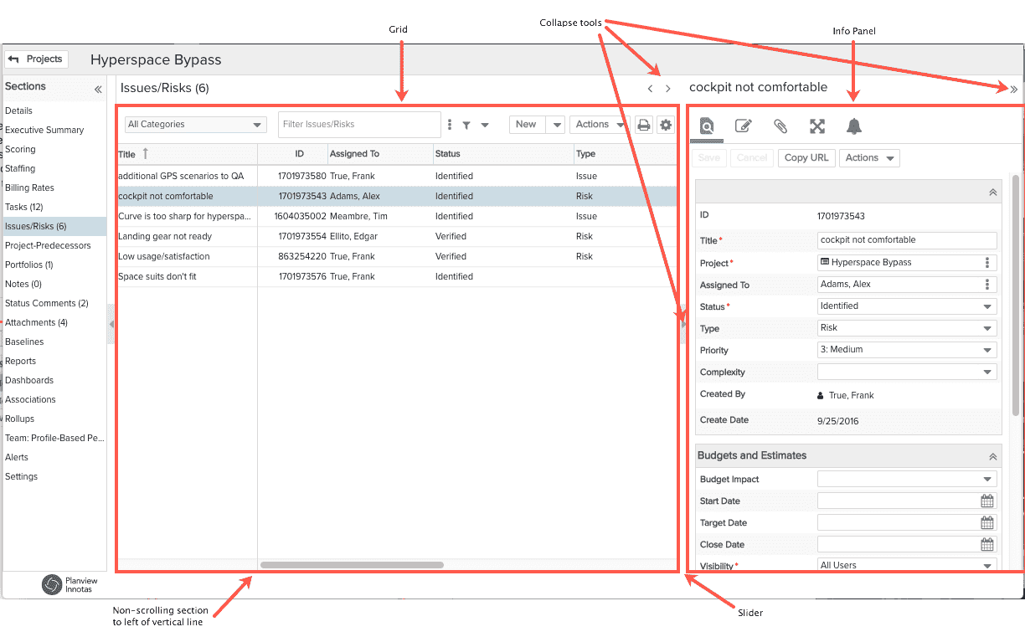Image resolution: width=1025 pixels, height=637 pixels.
Task: Click the print icon above the grid
Action: (643, 124)
